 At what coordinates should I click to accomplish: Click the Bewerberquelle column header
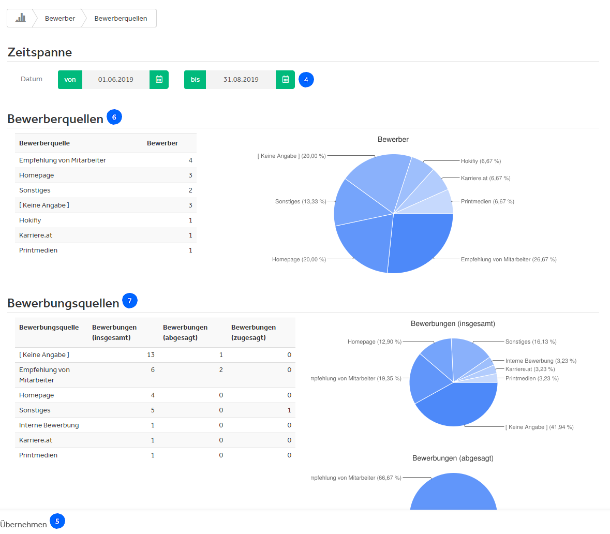(x=44, y=143)
